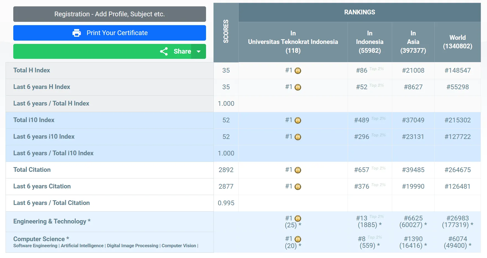Click gold medal icon in Total i10 Index row
This screenshot has width=487, height=258.
click(298, 120)
